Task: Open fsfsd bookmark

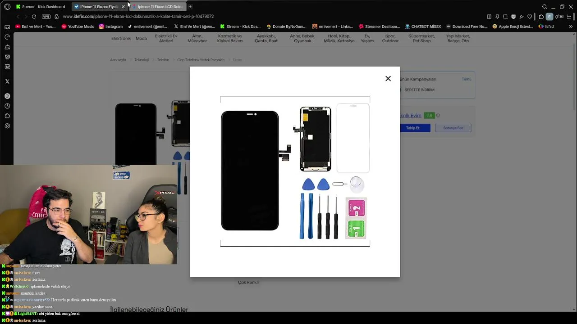Action: click(x=546, y=27)
